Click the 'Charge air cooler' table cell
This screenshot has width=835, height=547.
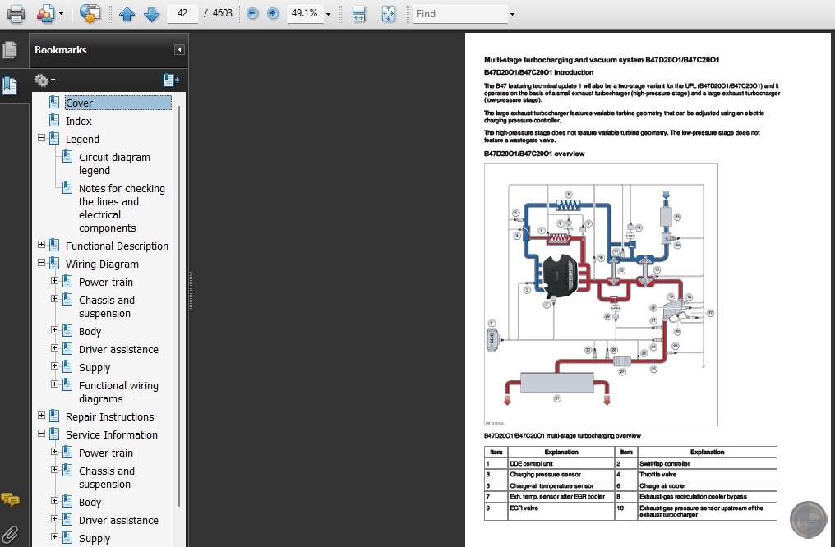pos(707,485)
